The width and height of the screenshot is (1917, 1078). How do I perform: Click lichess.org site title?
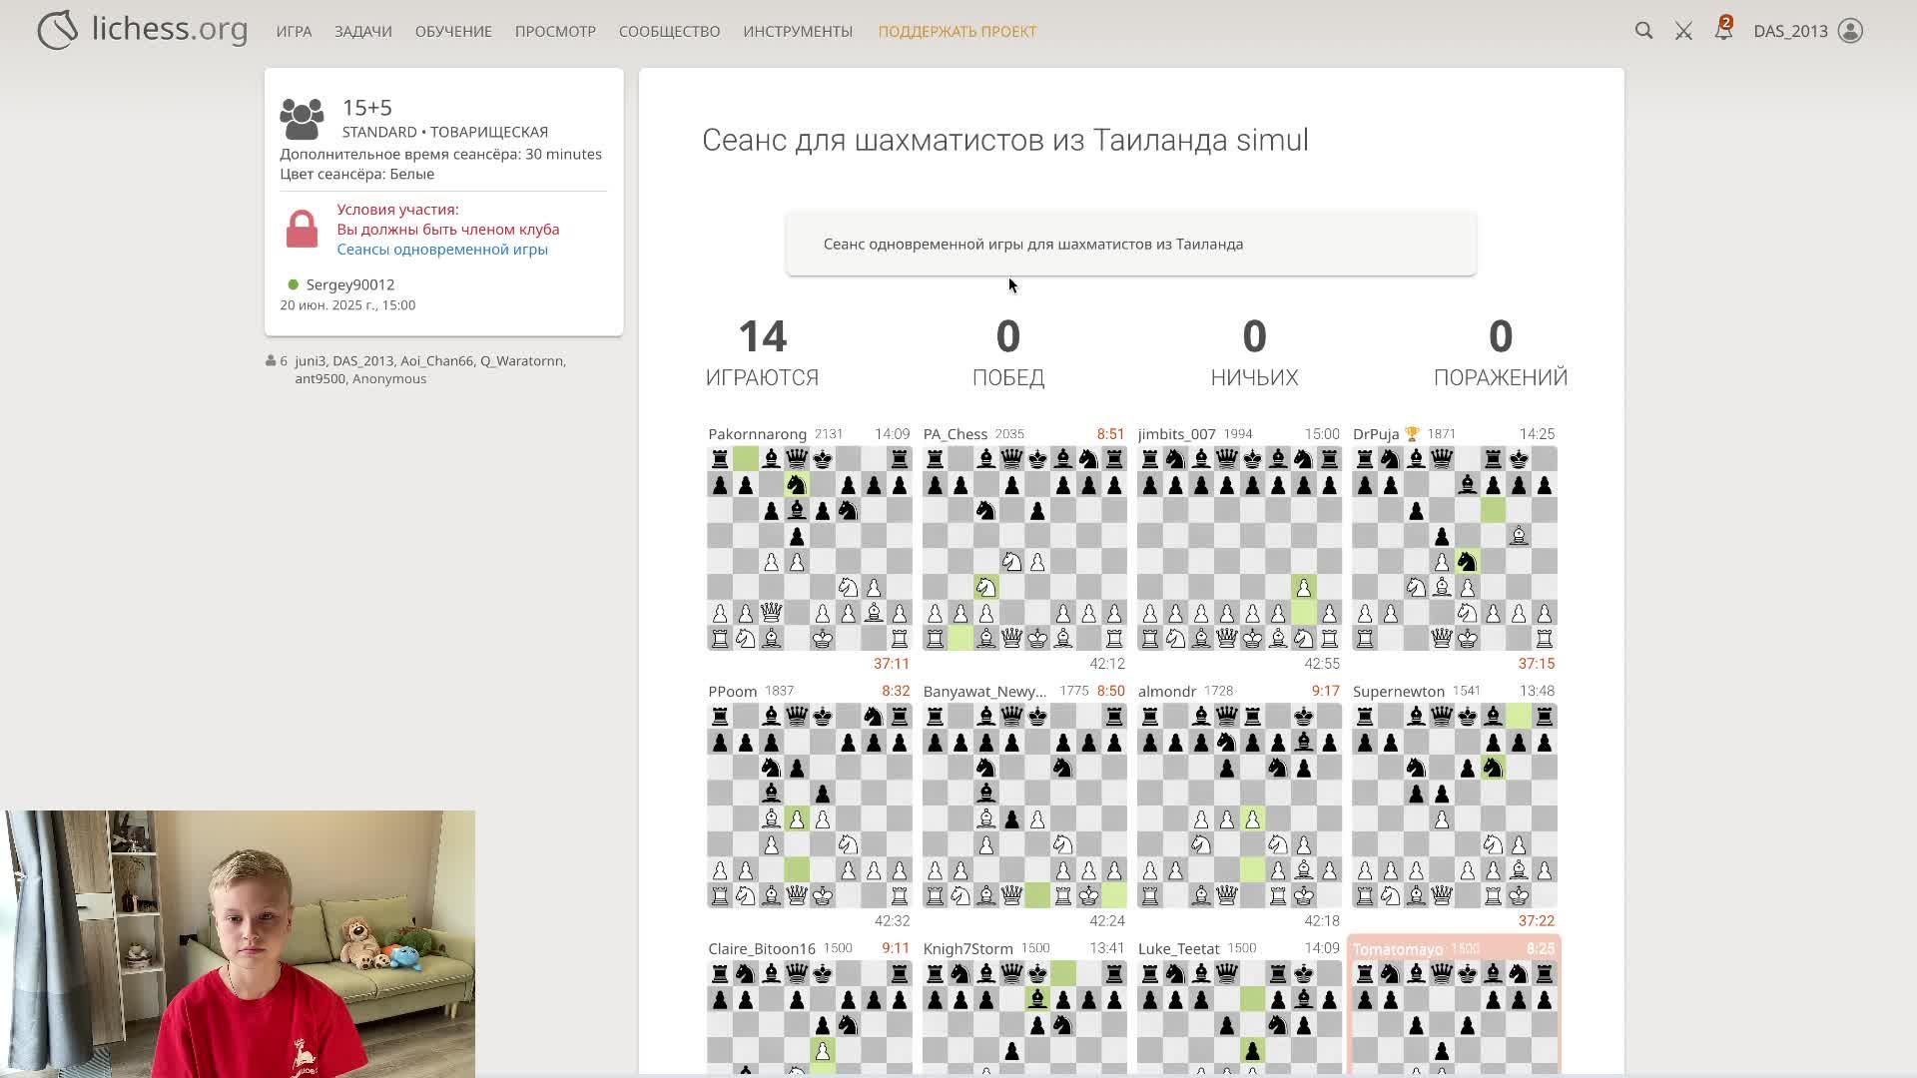[170, 29]
